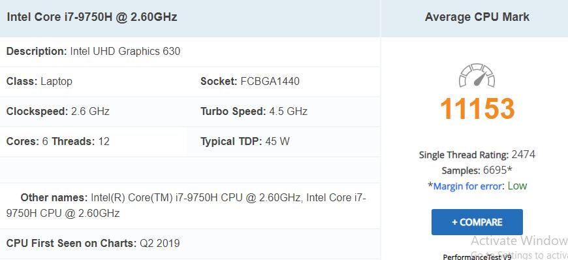Click the Single Thread Rating value 2474

523,155
